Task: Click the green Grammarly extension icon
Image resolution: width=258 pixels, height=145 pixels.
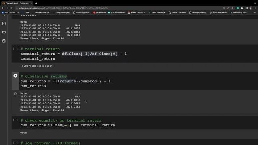Action: [x=238, y=8]
